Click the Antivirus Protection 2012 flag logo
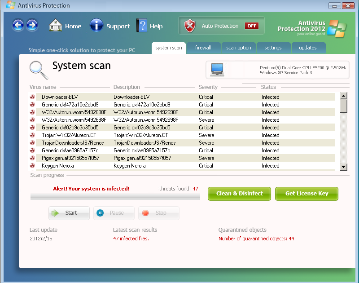 pyautogui.click(x=337, y=29)
